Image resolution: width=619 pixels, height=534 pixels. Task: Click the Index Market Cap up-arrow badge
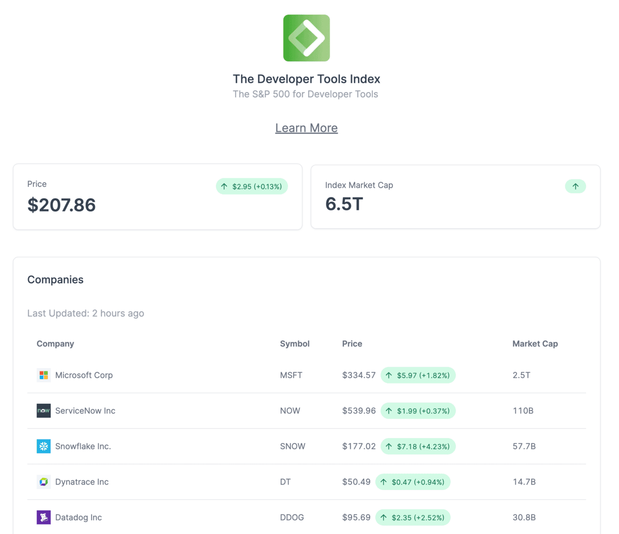pos(575,186)
